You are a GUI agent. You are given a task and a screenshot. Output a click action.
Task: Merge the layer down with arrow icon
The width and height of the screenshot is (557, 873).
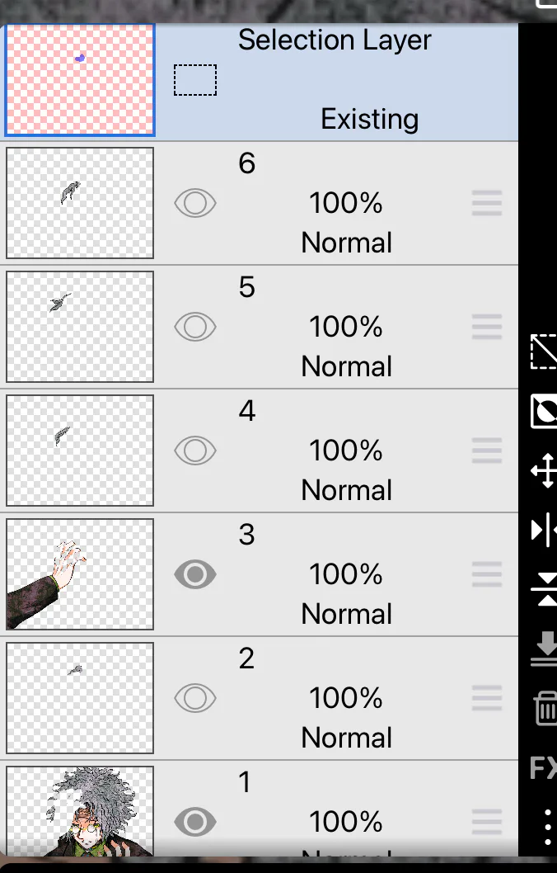[x=545, y=649]
